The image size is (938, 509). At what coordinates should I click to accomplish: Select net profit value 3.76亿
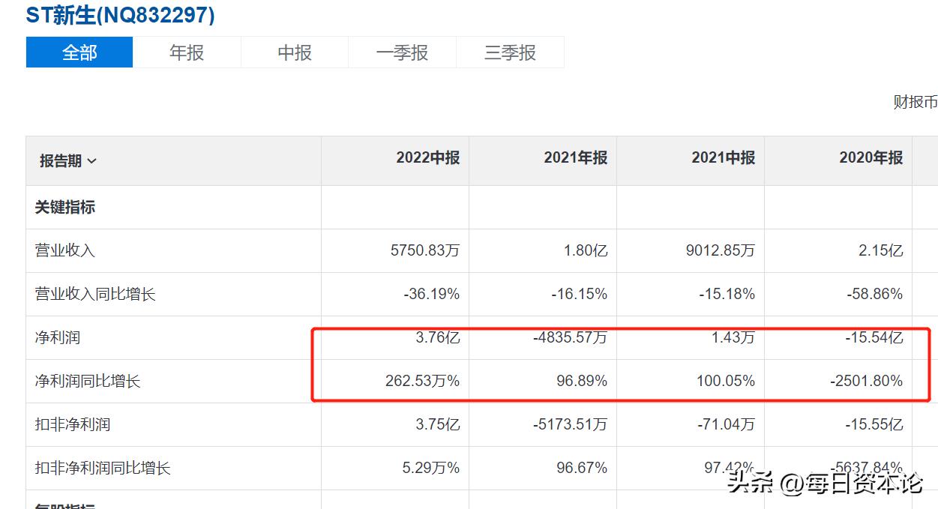(438, 338)
